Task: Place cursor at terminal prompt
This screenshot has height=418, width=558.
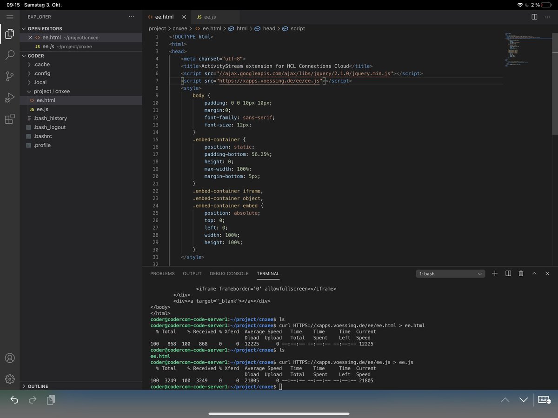Action: (x=280, y=387)
